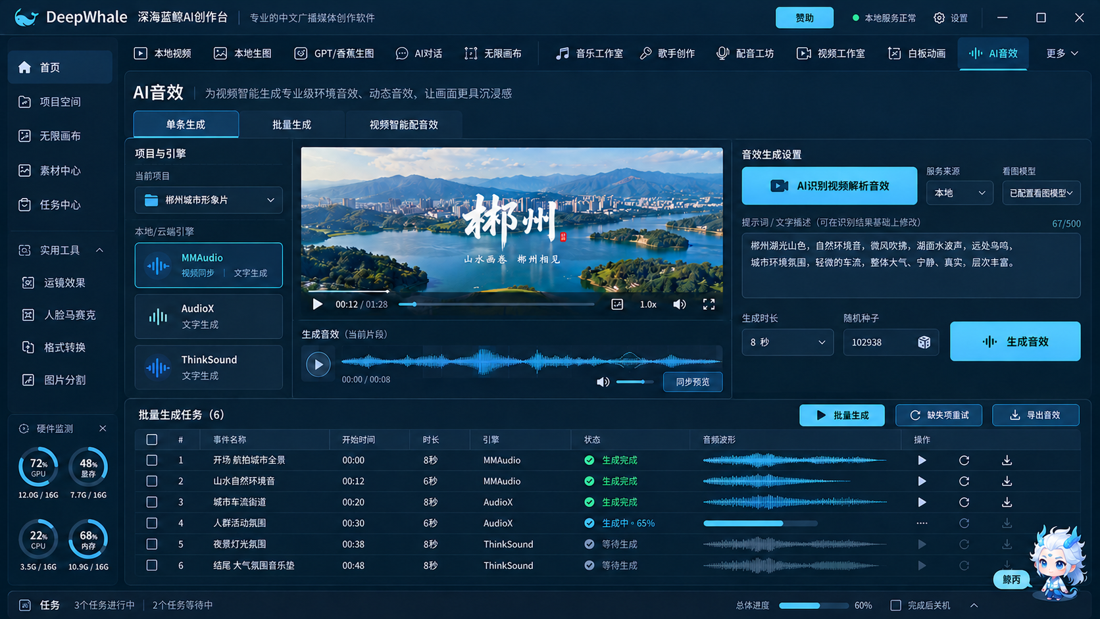Click video playback progress slider
The width and height of the screenshot is (1100, 619).
click(x=496, y=305)
